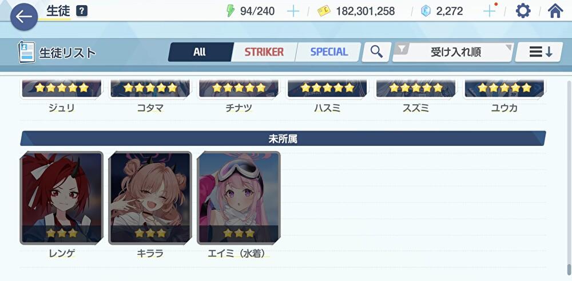Select the All tab
Image resolution: width=572 pixels, height=281 pixels.
(x=200, y=52)
